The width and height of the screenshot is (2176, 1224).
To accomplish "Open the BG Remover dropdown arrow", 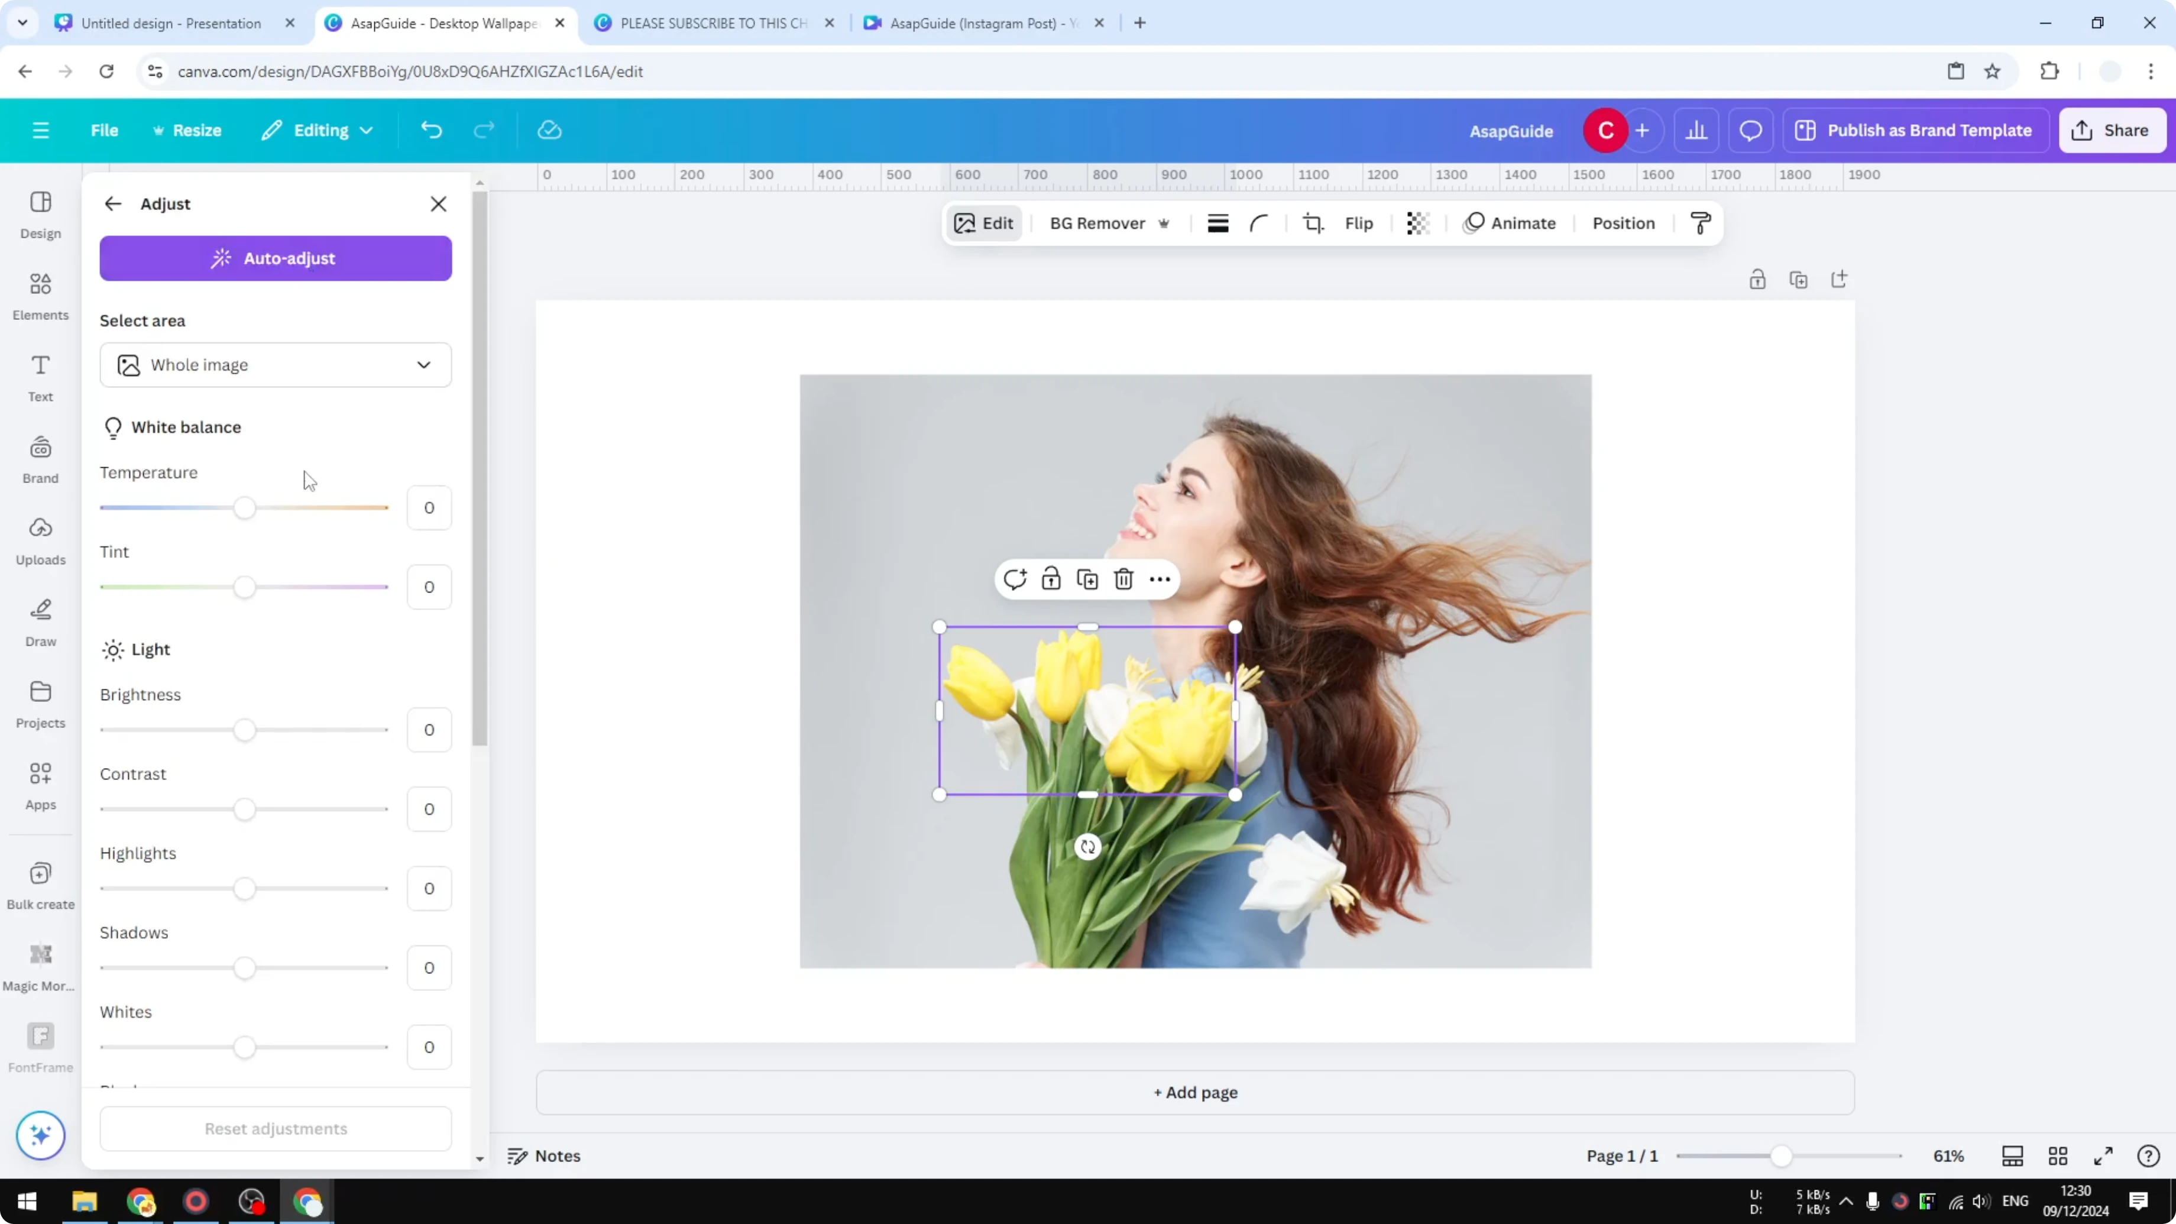I will tap(1165, 223).
